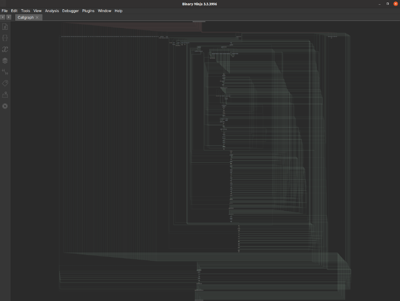Open the bottom sidebar settings icon

5,106
